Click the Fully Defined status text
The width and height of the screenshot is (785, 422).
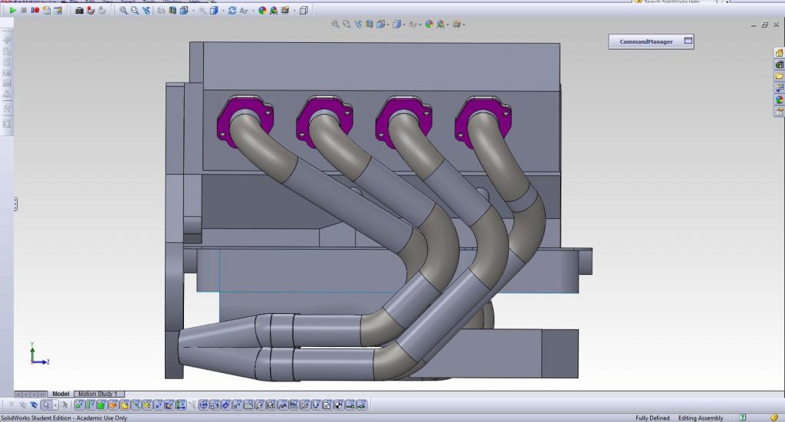click(652, 418)
